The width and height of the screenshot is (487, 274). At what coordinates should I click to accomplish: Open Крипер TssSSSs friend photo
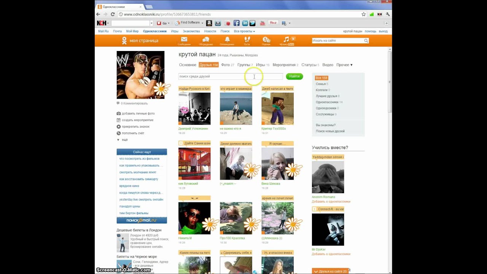pos(277,109)
